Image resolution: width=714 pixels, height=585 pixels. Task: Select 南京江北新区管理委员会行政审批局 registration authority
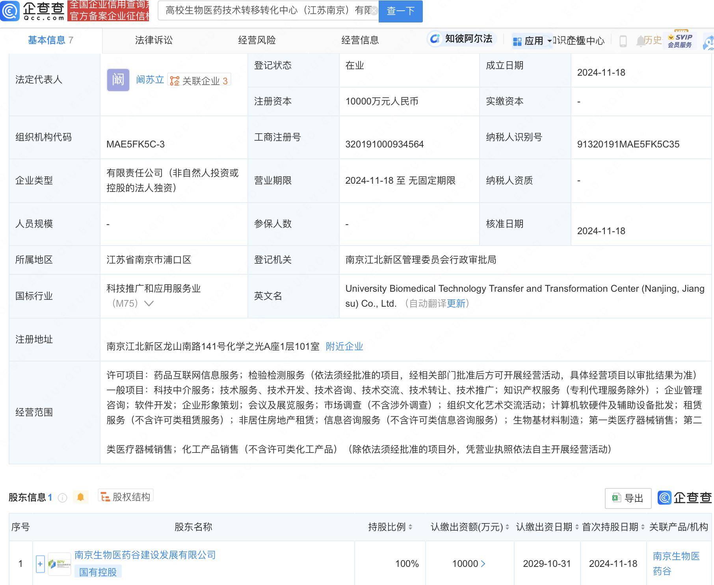pyautogui.click(x=421, y=260)
